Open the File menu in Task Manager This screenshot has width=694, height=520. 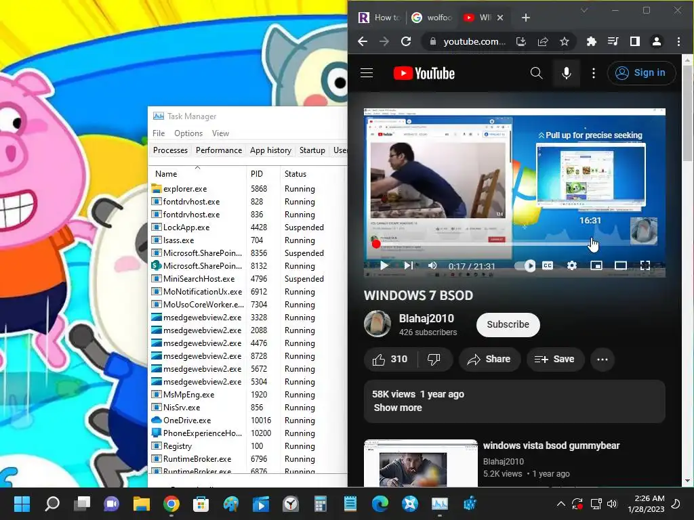pyautogui.click(x=159, y=133)
